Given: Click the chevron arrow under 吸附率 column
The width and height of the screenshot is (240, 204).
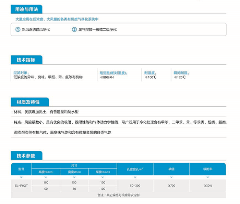Looking at the screenshot, I should 208,177.
